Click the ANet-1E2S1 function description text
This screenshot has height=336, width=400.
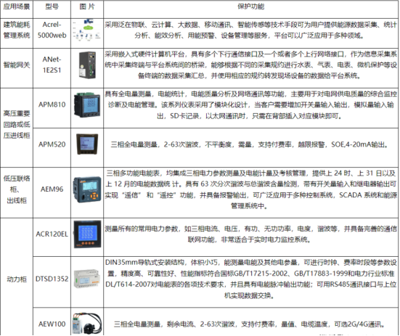(250, 65)
